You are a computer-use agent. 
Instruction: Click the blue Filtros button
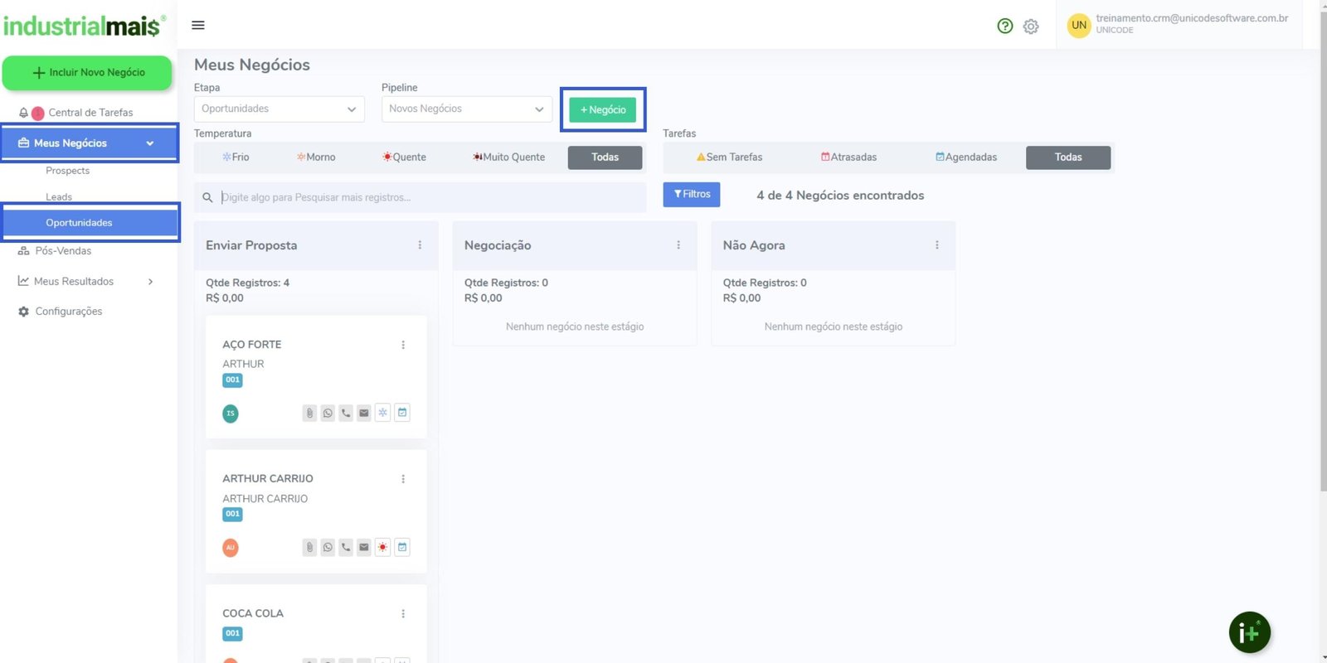pyautogui.click(x=691, y=195)
